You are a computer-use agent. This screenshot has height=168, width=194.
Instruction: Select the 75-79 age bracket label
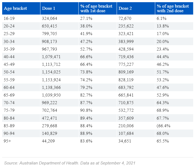[10, 110]
